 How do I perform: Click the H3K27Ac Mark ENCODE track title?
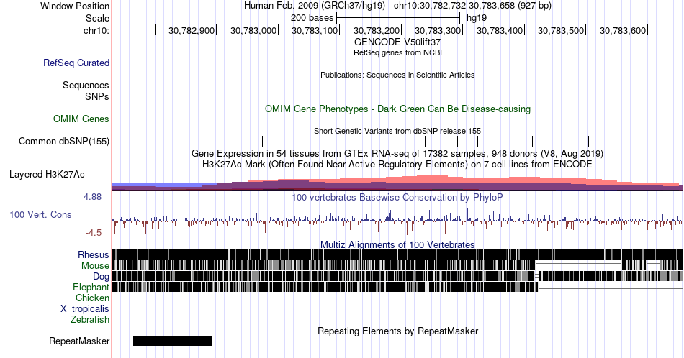tap(397, 164)
